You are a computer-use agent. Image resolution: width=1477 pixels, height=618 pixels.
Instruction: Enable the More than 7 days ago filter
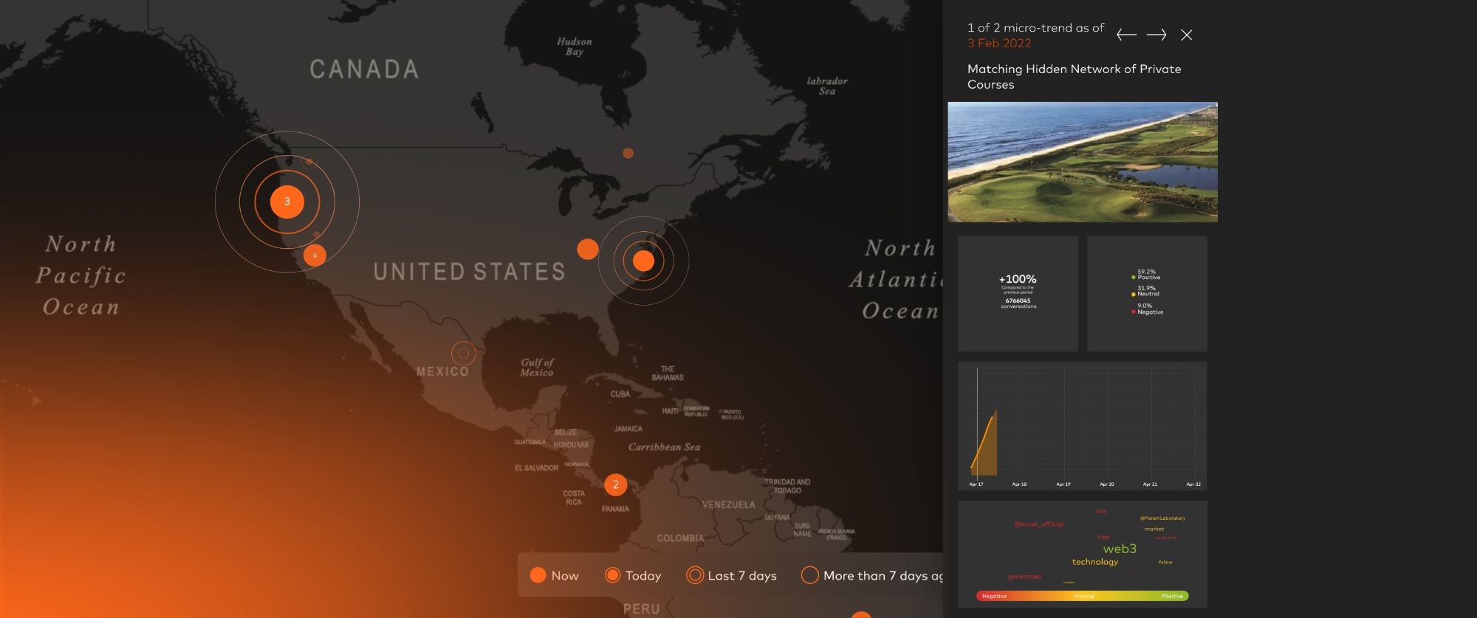point(871,575)
